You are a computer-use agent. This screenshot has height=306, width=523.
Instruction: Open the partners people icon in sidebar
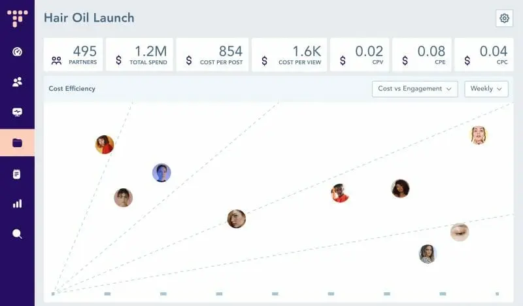(x=17, y=82)
